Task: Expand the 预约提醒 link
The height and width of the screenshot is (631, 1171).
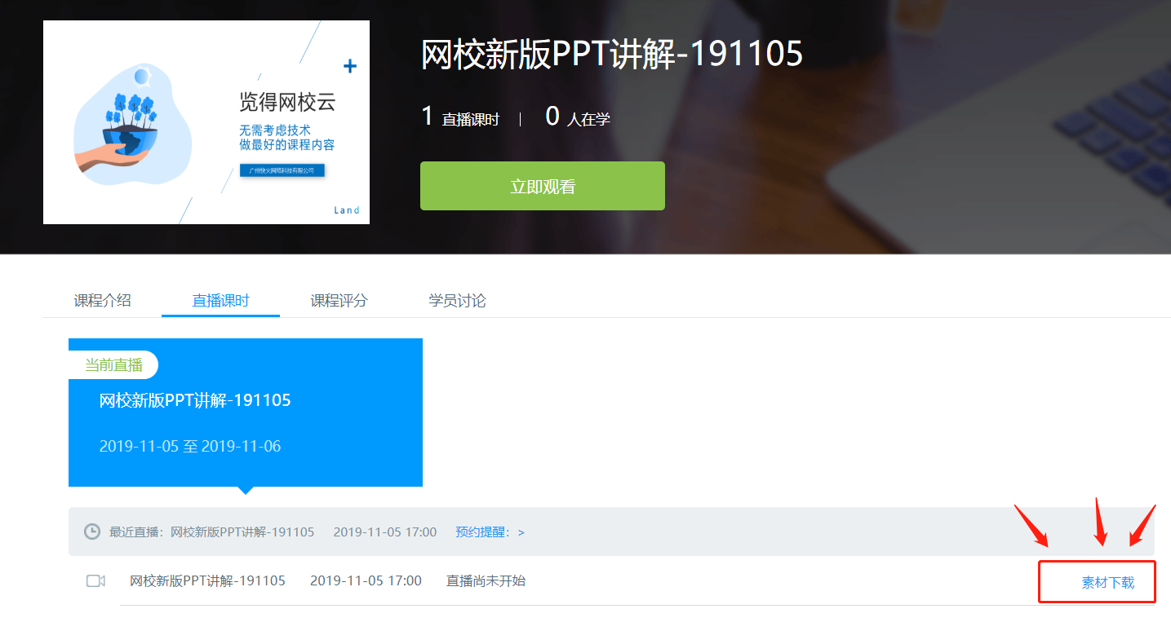Action: [490, 532]
